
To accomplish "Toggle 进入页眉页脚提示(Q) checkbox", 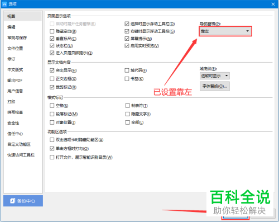I will click(x=52, y=53).
